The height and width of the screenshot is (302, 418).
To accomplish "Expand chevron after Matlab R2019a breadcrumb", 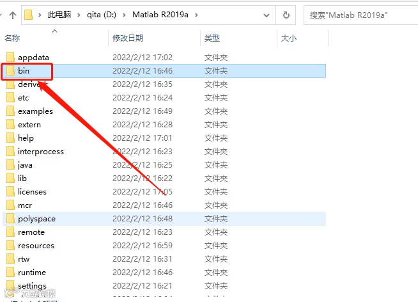I will (x=196, y=15).
